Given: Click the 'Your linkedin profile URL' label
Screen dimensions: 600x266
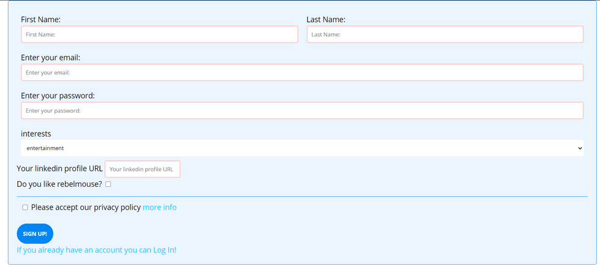Looking at the screenshot, I should coord(59,169).
